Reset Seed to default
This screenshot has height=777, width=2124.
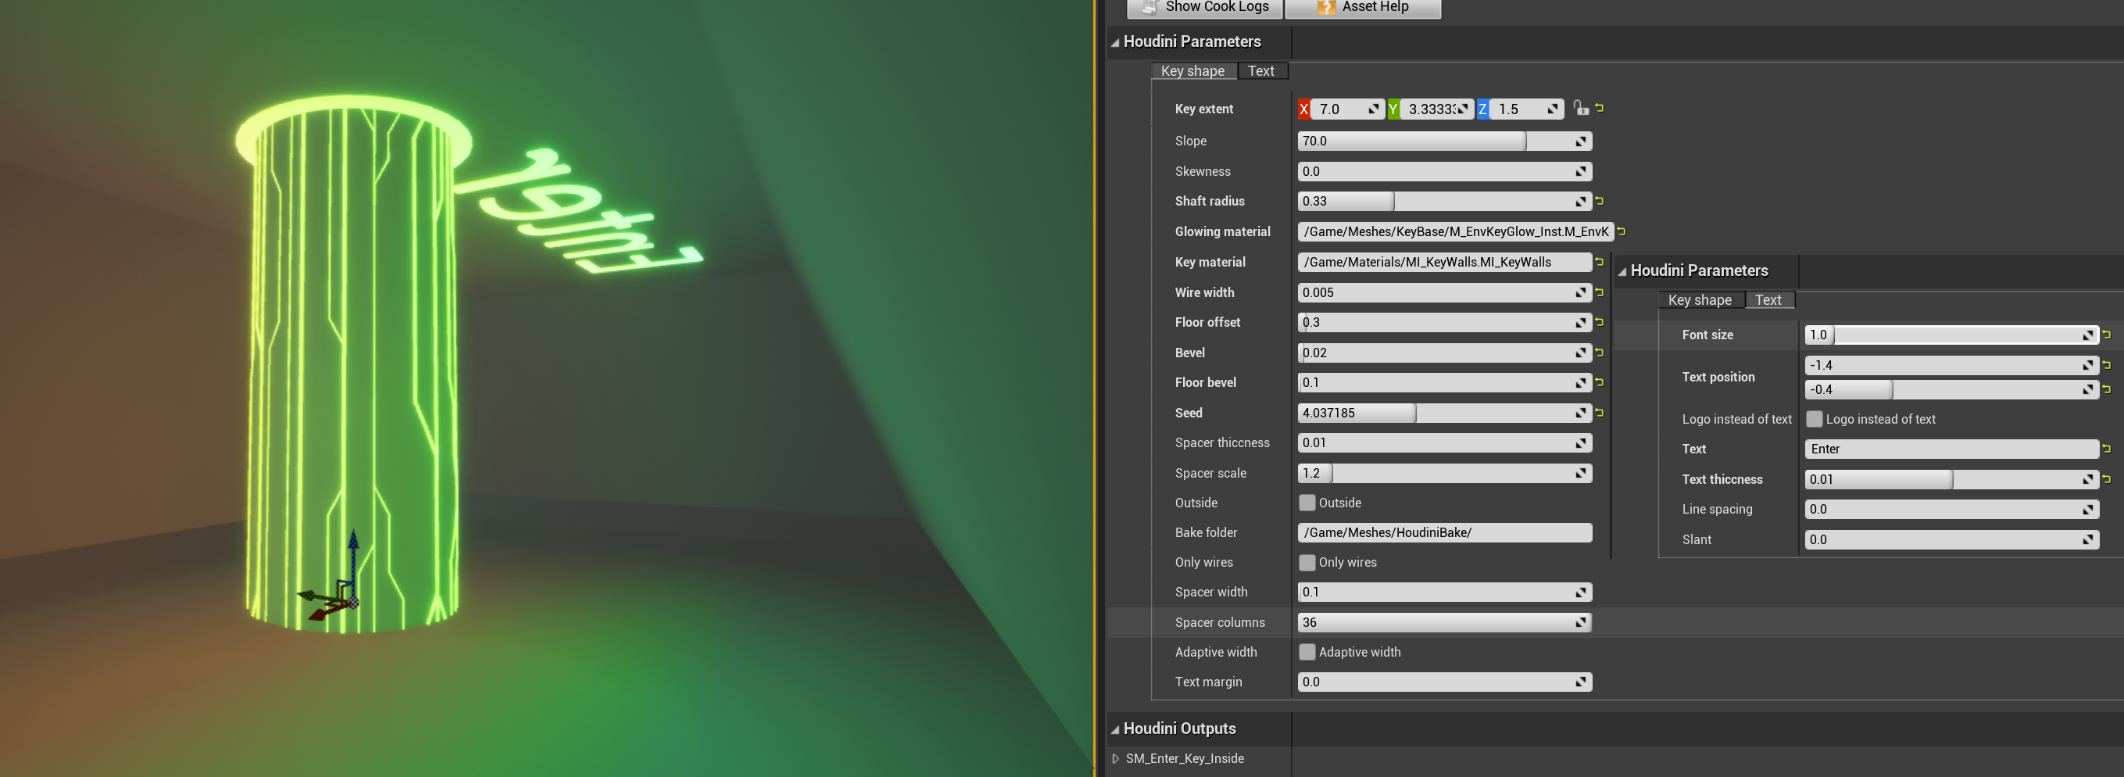click(x=1600, y=413)
